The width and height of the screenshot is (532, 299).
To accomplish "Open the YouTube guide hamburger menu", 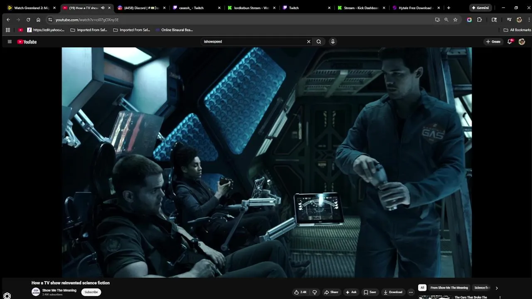I will (10, 42).
